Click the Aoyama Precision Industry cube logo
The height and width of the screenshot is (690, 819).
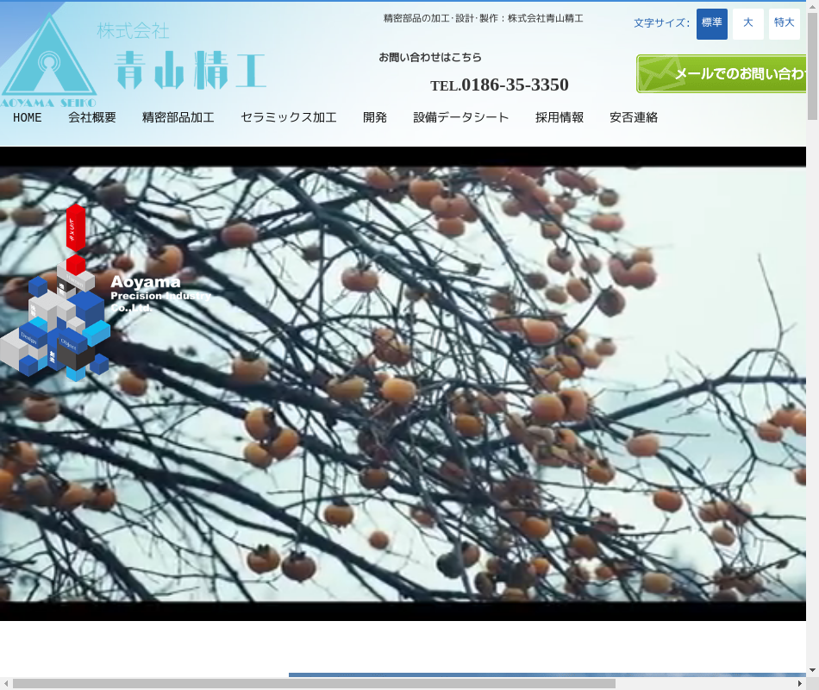[x=65, y=310]
